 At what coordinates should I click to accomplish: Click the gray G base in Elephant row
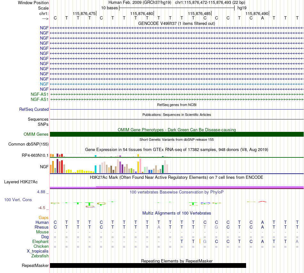point(205,241)
